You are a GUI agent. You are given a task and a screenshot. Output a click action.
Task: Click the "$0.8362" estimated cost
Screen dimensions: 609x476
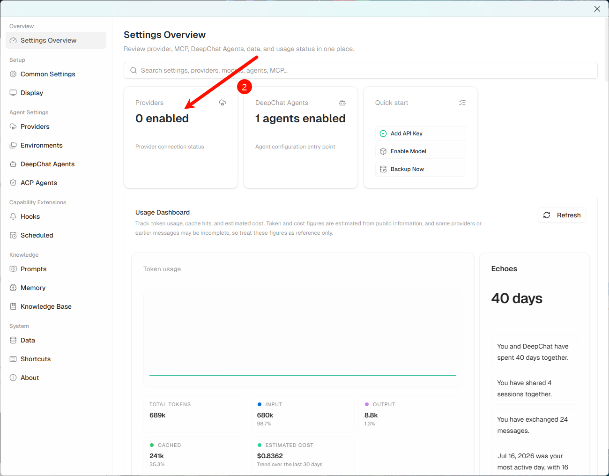(270, 456)
